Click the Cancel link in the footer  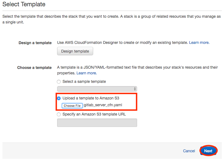tap(189, 151)
